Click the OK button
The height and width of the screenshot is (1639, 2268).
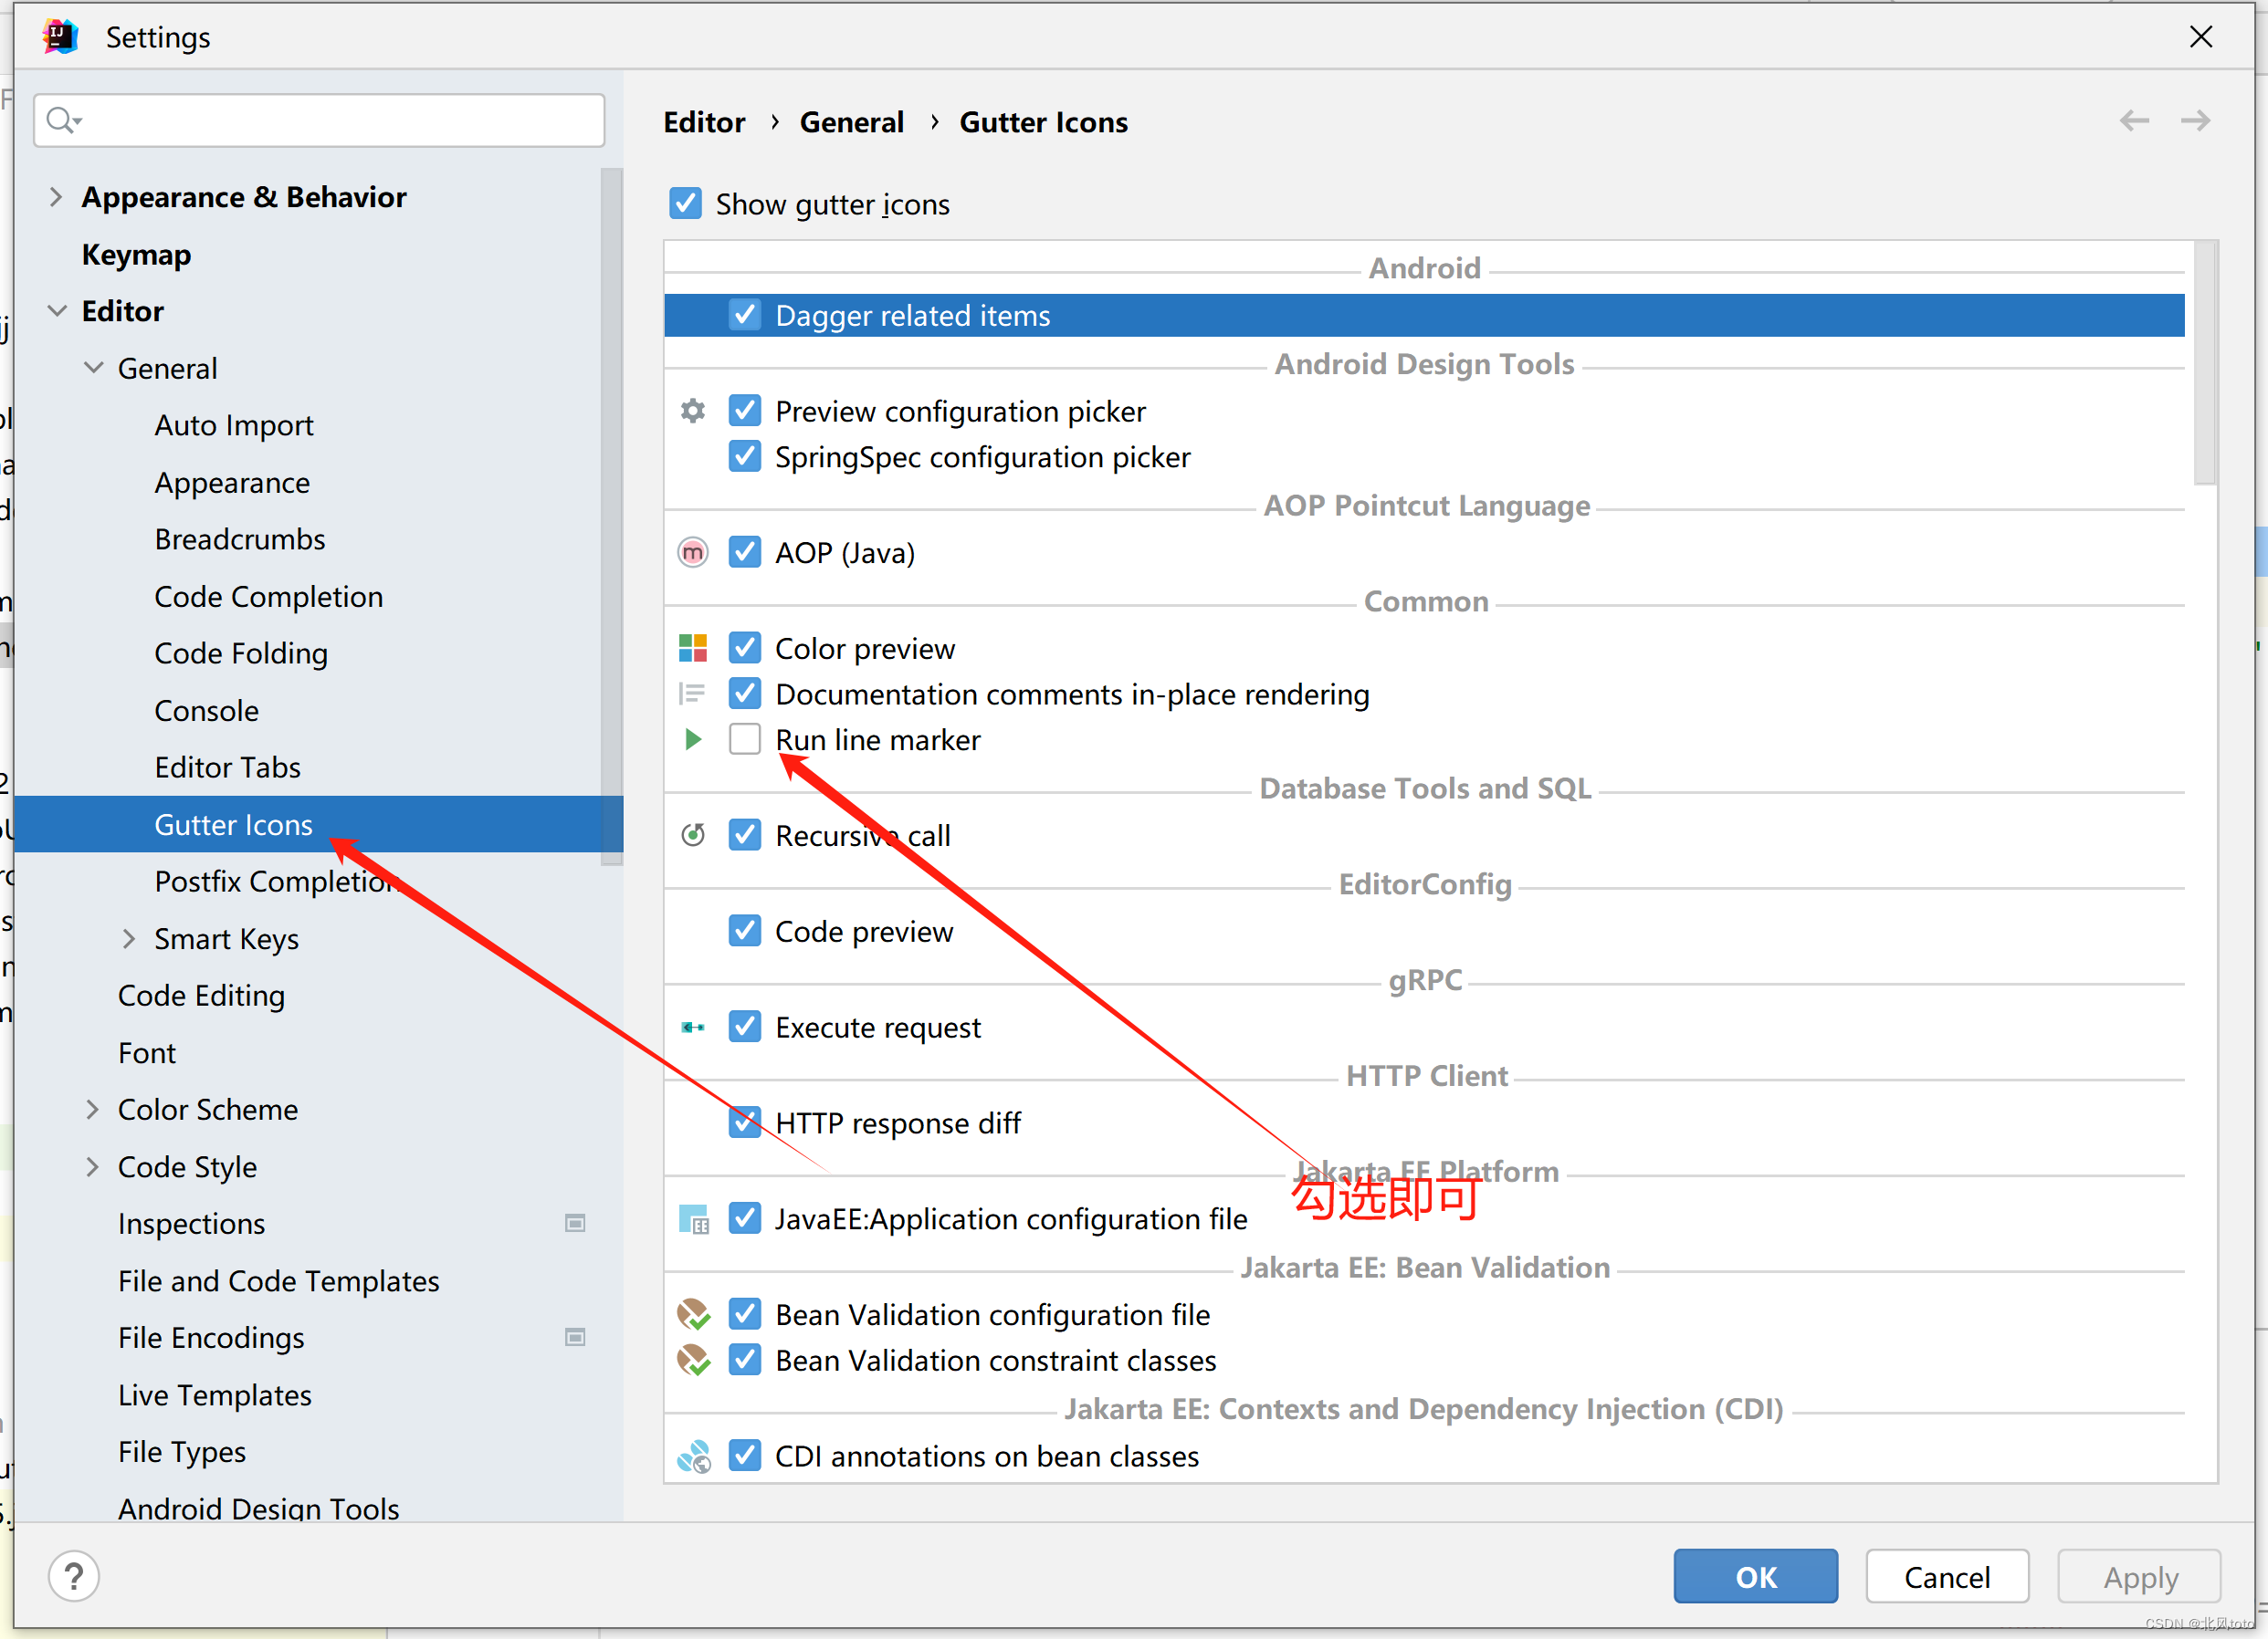tap(1755, 1577)
